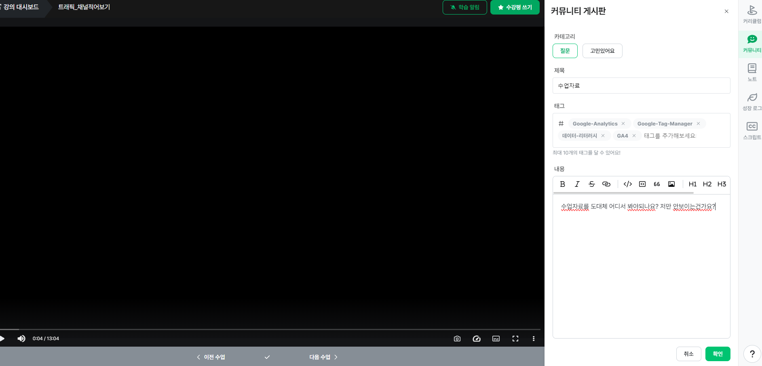
Task: Click the editor toolbar horizontal scrollbar
Action: pyautogui.click(x=623, y=193)
